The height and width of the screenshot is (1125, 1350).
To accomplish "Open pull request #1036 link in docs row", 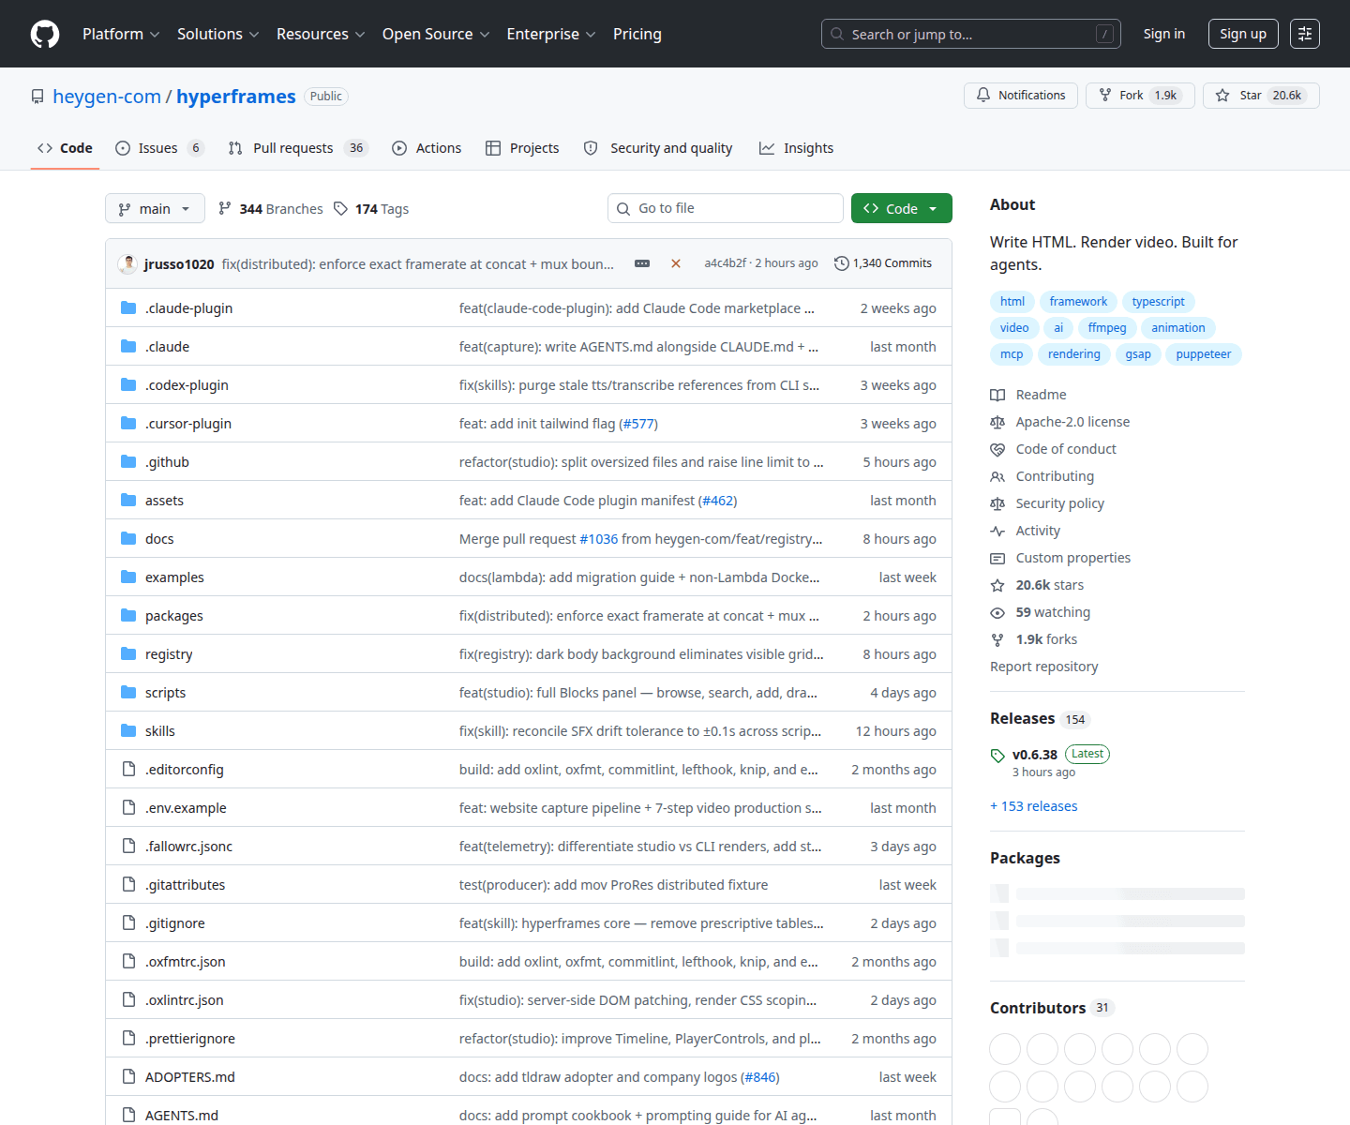I will [x=599, y=539].
